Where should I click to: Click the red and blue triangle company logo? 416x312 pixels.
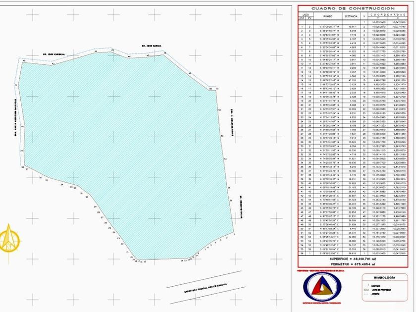tap(322, 287)
